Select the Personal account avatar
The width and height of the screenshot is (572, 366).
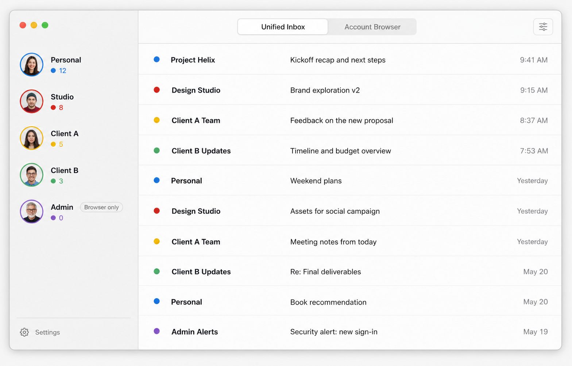click(32, 65)
